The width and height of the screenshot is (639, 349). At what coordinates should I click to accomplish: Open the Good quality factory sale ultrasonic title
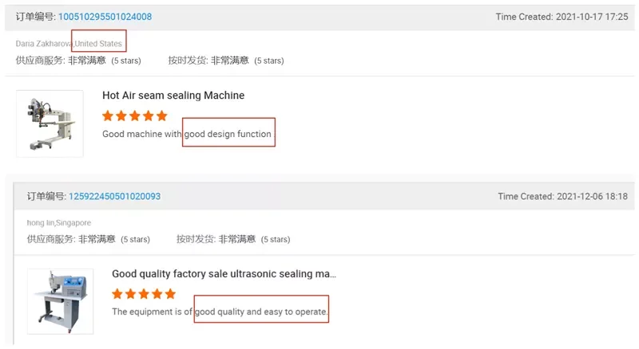224,274
